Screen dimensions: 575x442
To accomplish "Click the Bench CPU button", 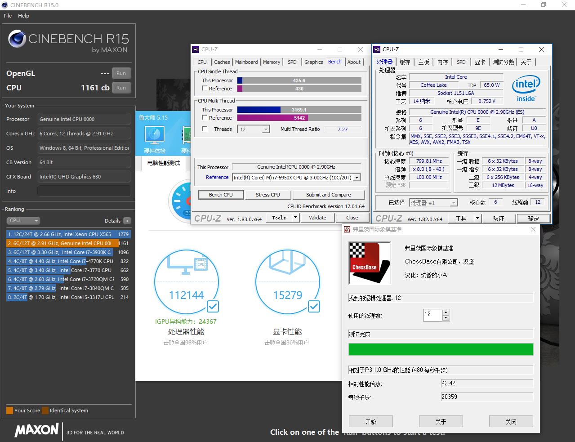I will 221,195.
